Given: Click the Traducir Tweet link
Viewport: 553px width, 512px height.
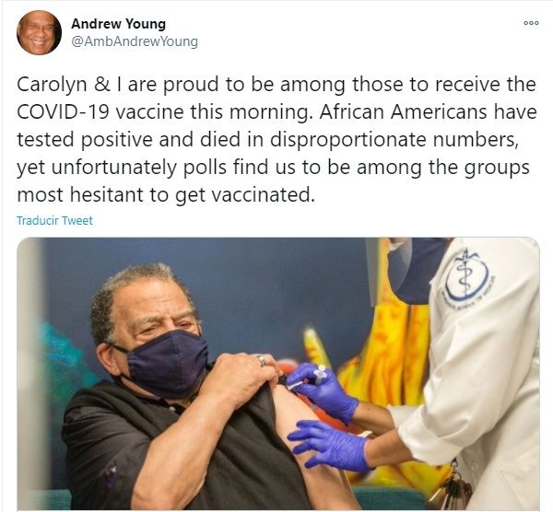Looking at the screenshot, I should pyautogui.click(x=54, y=221).
